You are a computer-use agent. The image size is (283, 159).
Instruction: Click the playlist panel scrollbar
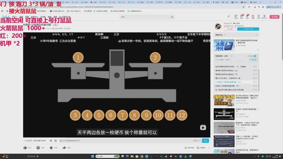[x=259, y=80]
